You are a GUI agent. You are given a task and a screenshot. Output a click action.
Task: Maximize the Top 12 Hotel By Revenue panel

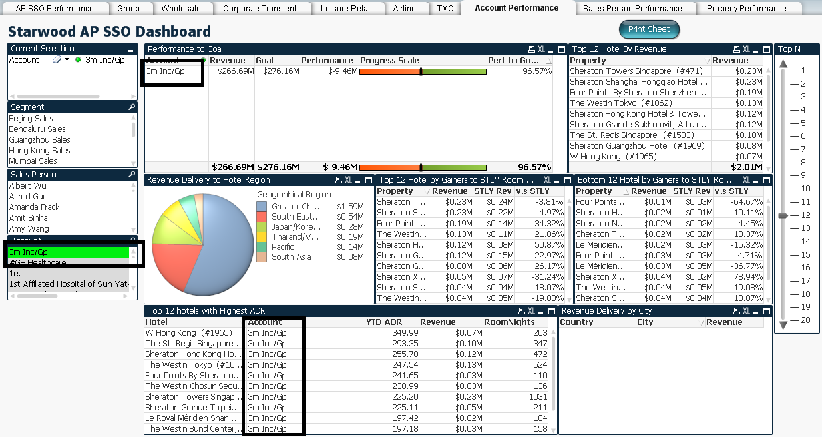point(766,49)
